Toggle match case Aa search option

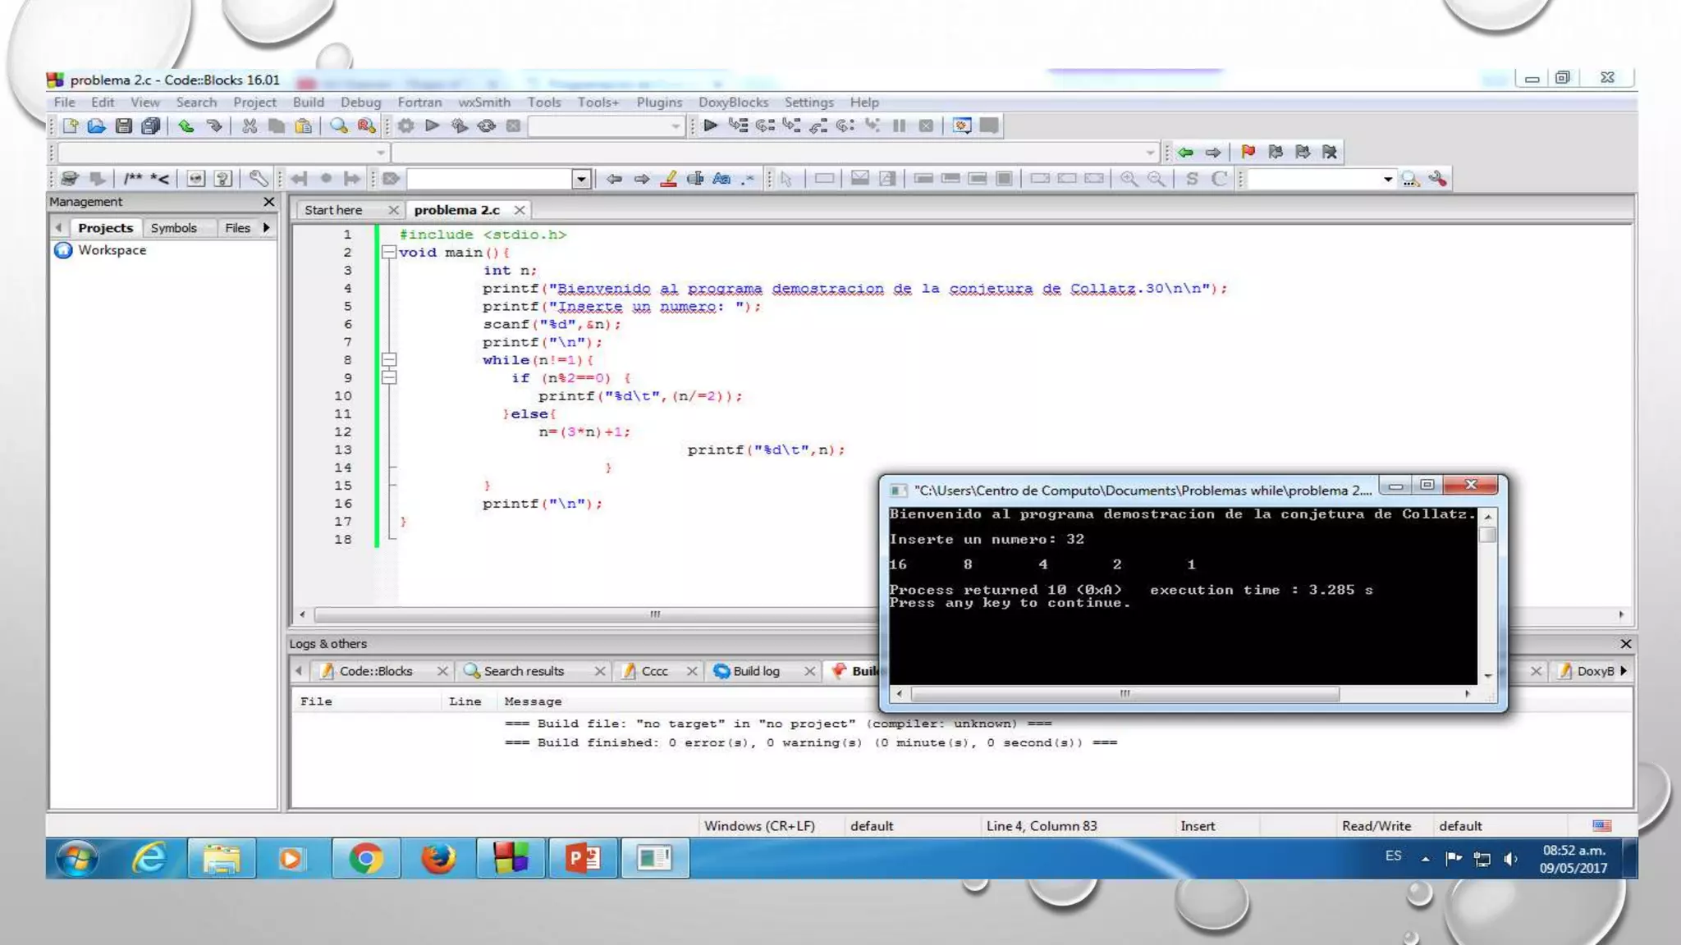pyautogui.click(x=721, y=179)
